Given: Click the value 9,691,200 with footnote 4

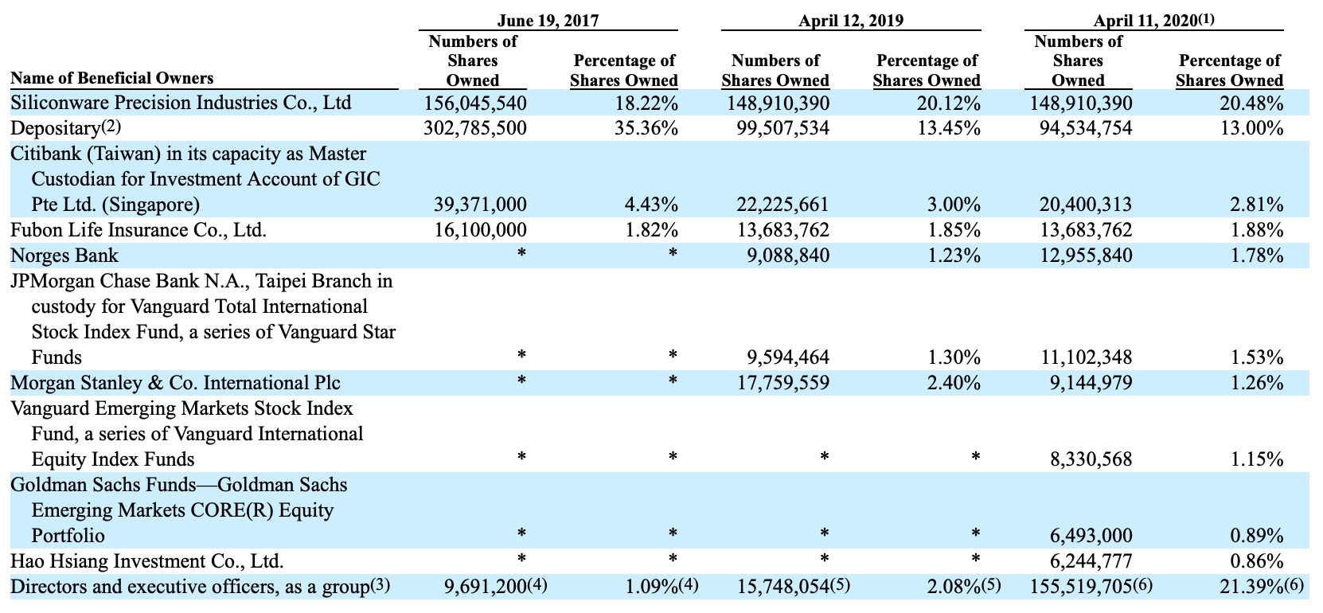Looking at the screenshot, I should point(496,587).
